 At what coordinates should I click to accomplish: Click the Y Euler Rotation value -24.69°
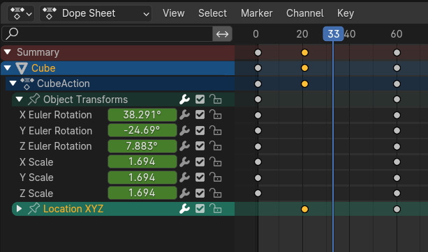[x=142, y=130]
